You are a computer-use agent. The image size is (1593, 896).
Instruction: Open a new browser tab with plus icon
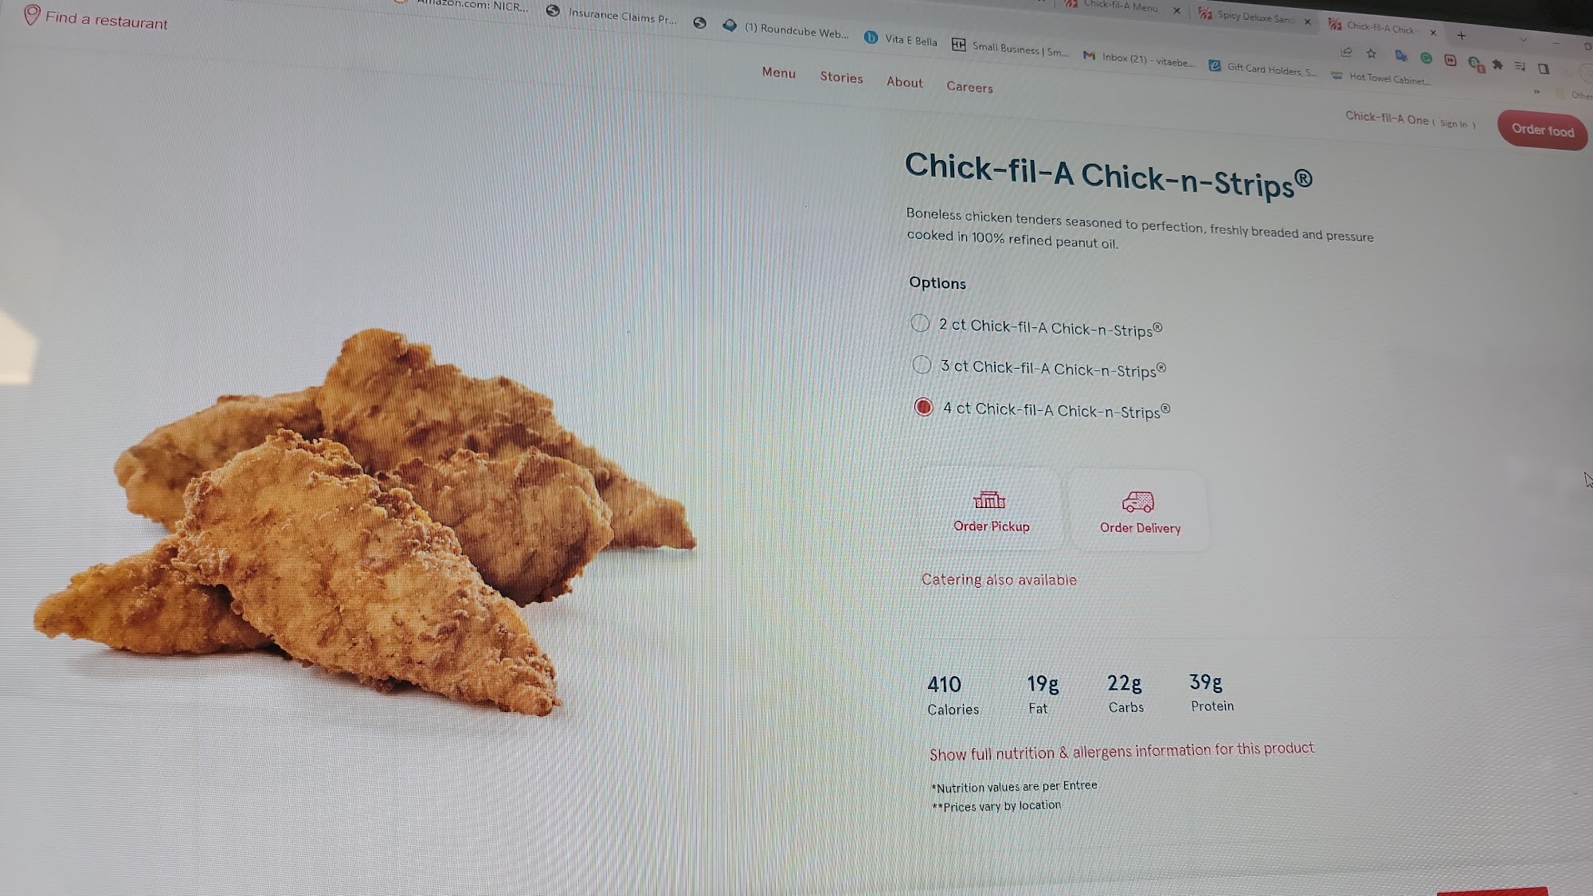(1461, 35)
